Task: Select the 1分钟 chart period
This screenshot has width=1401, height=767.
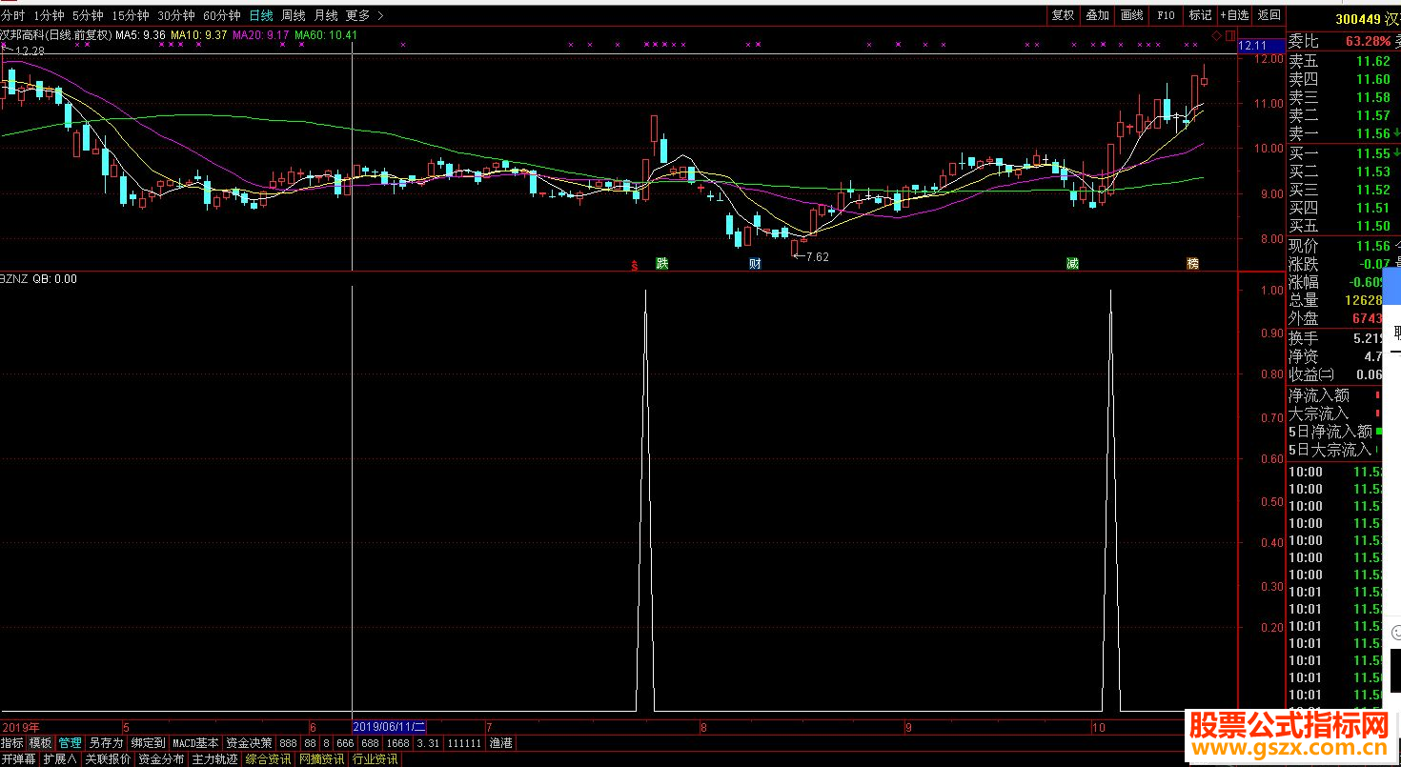Action: (48, 15)
